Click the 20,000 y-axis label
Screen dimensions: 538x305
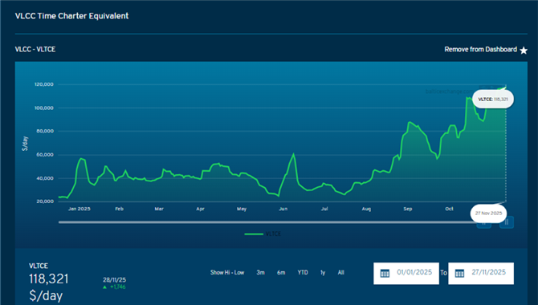click(45, 201)
